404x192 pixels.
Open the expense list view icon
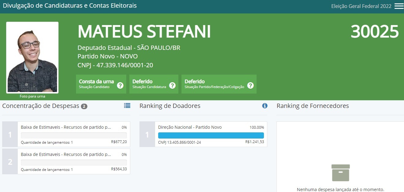point(127,105)
